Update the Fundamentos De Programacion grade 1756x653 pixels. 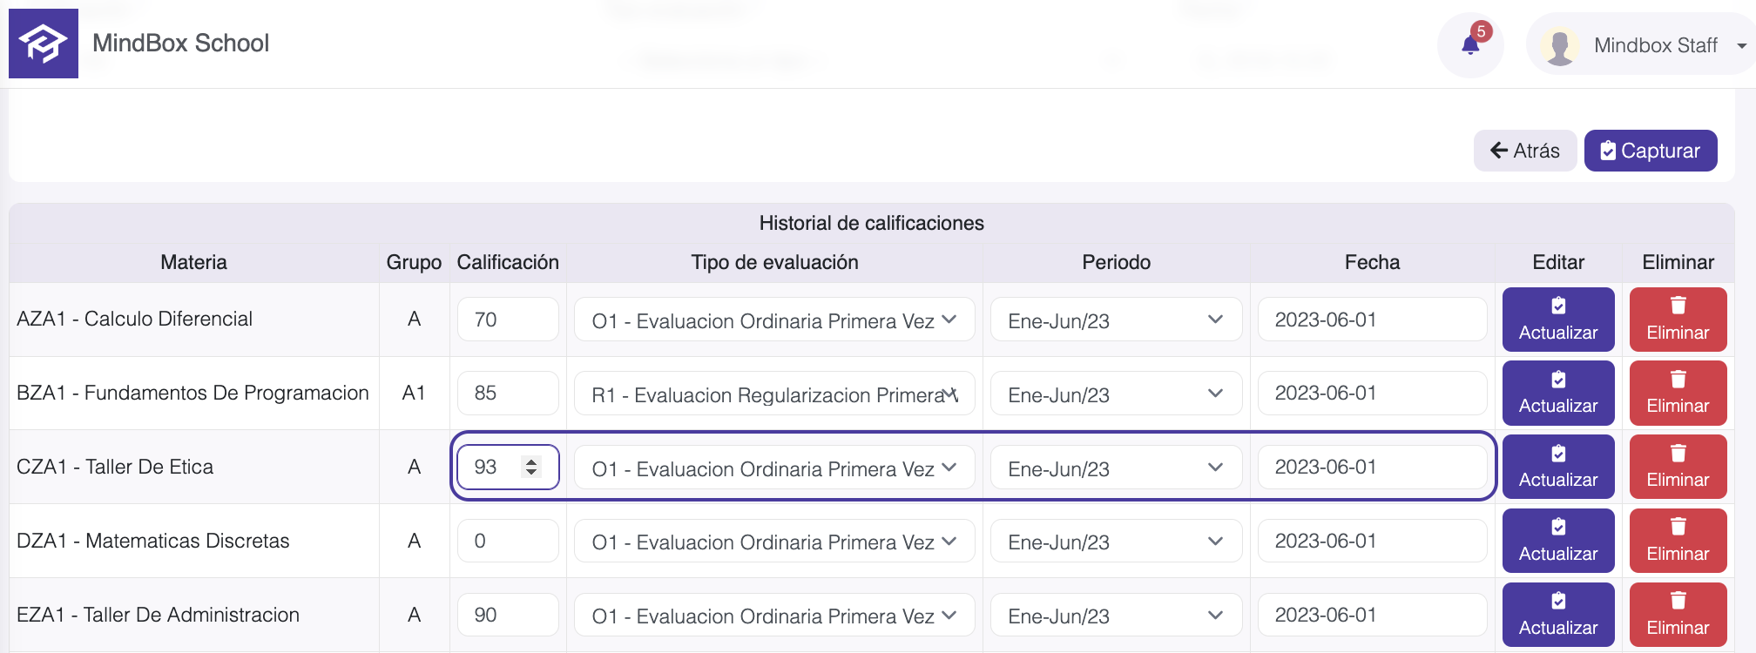pyautogui.click(x=1557, y=393)
